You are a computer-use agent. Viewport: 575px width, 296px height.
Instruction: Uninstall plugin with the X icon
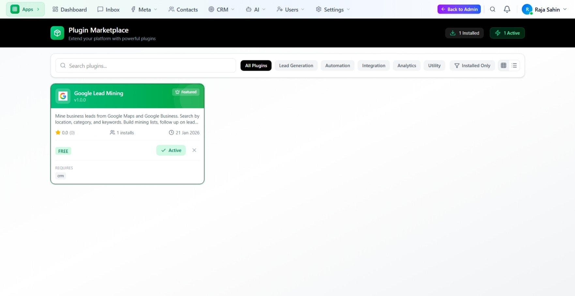point(194,150)
